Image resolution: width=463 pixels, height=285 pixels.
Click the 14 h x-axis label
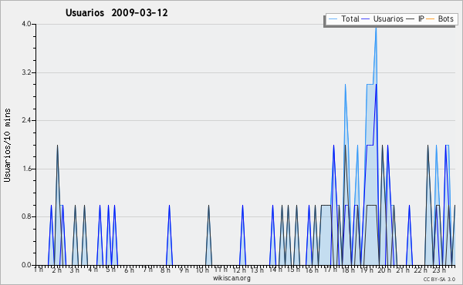click(x=275, y=270)
